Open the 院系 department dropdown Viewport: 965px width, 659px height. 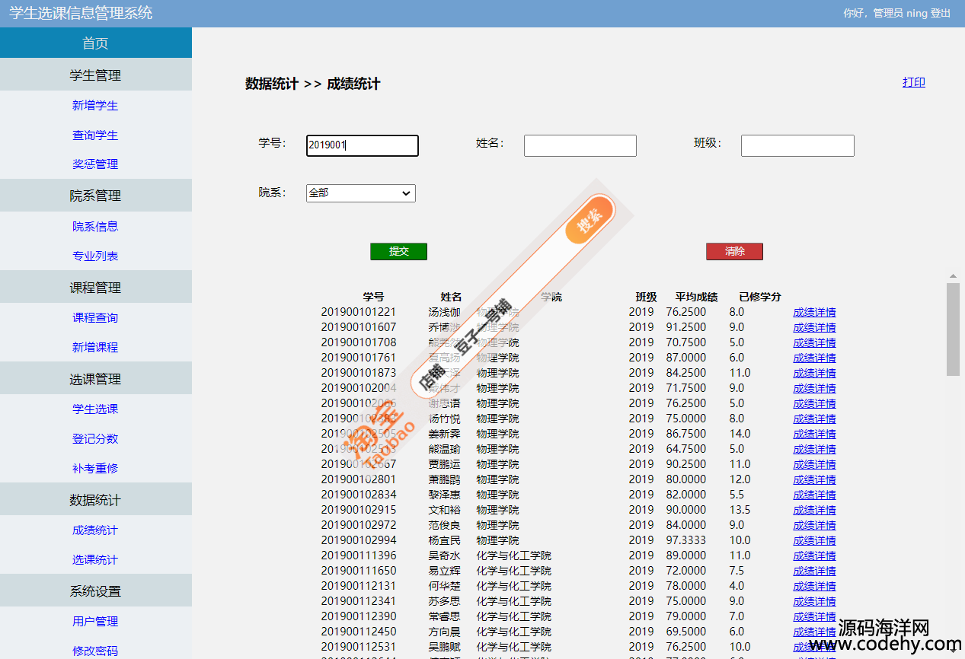click(x=361, y=193)
